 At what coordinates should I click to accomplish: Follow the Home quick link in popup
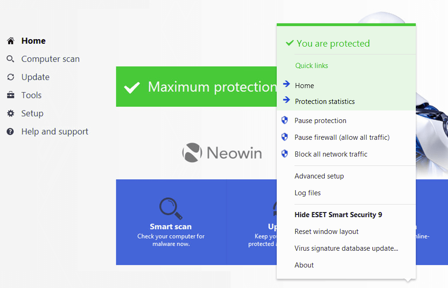304,86
